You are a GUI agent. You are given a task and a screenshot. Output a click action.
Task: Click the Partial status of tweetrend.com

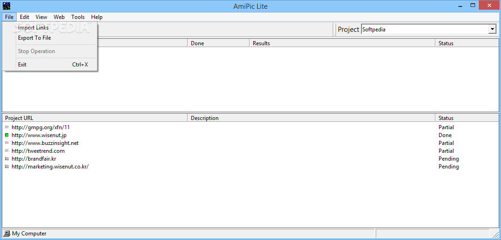click(446, 150)
